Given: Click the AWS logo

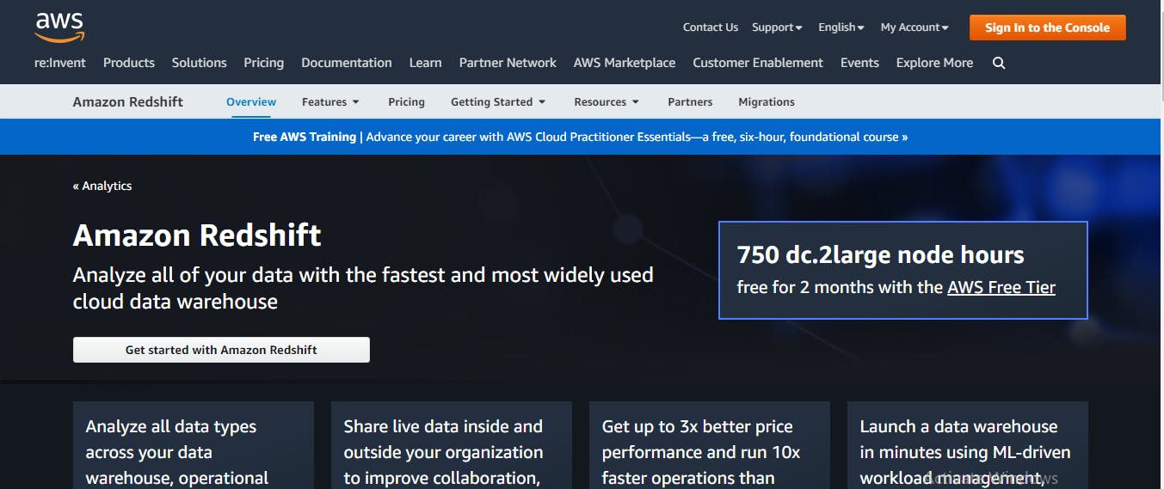Looking at the screenshot, I should 59,27.
